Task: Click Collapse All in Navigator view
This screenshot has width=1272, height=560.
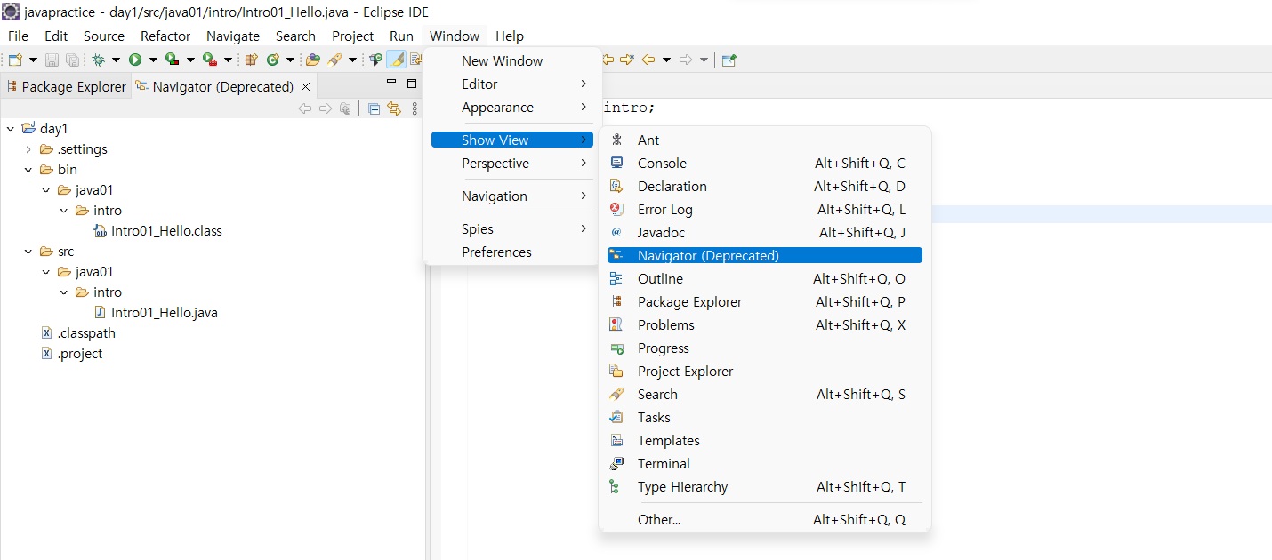Action: click(374, 108)
